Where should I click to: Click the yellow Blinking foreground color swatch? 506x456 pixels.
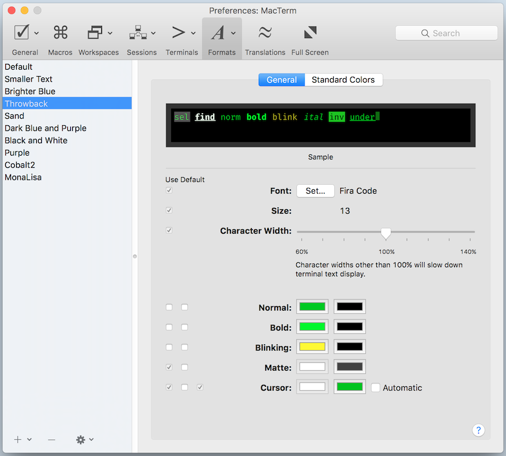312,347
